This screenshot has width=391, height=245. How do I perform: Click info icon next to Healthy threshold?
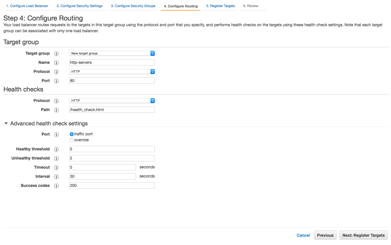57,149
